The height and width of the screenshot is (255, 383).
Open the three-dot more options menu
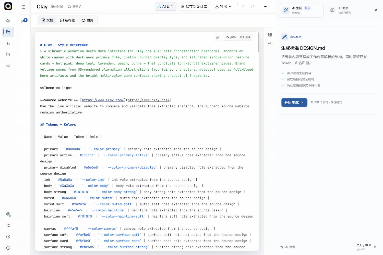[x=266, y=7]
